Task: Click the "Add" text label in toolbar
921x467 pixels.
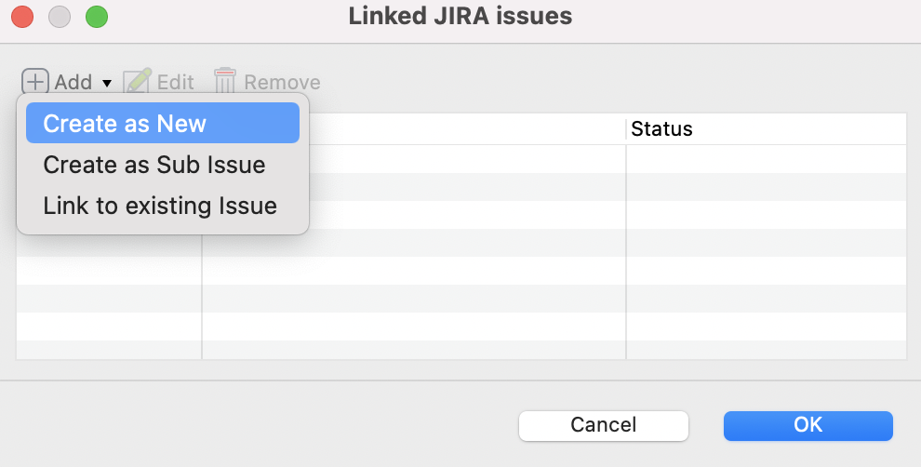Action: coord(73,82)
